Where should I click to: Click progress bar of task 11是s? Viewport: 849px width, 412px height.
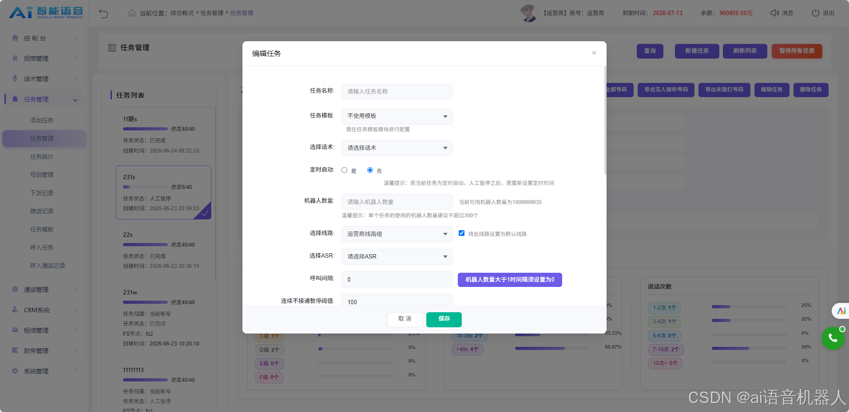[x=145, y=129]
